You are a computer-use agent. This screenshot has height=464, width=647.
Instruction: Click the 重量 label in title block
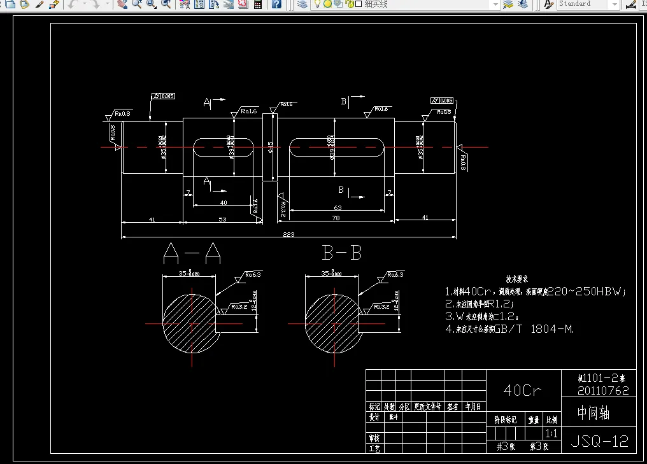pyautogui.click(x=534, y=420)
